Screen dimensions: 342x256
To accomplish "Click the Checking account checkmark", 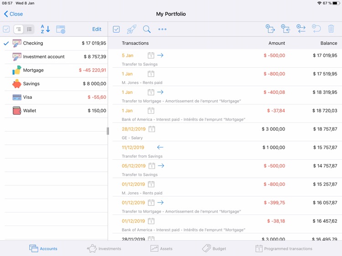I will pos(6,43).
